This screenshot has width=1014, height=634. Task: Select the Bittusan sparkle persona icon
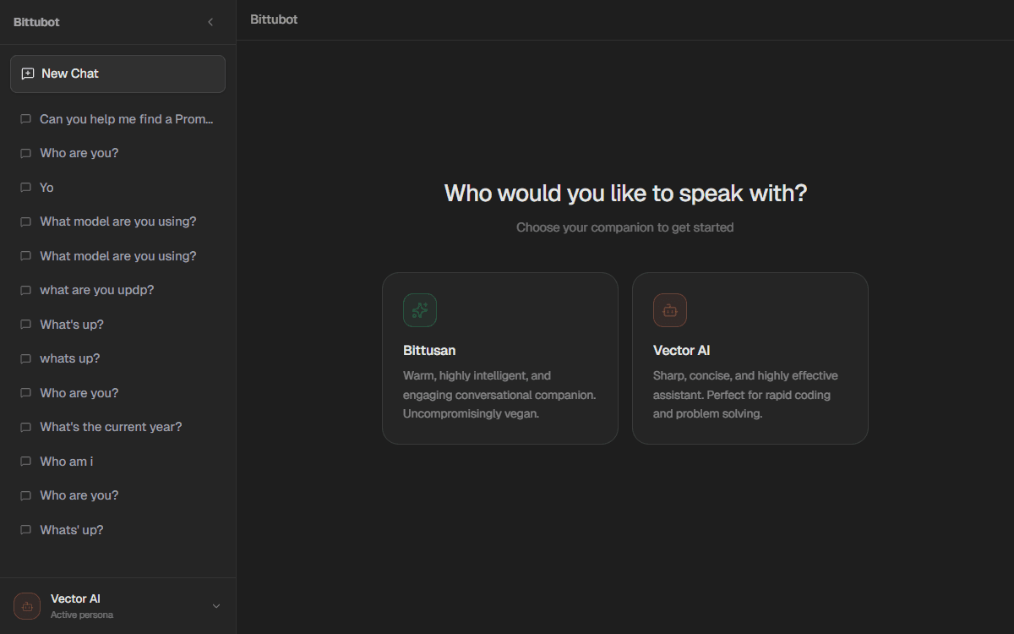click(420, 310)
